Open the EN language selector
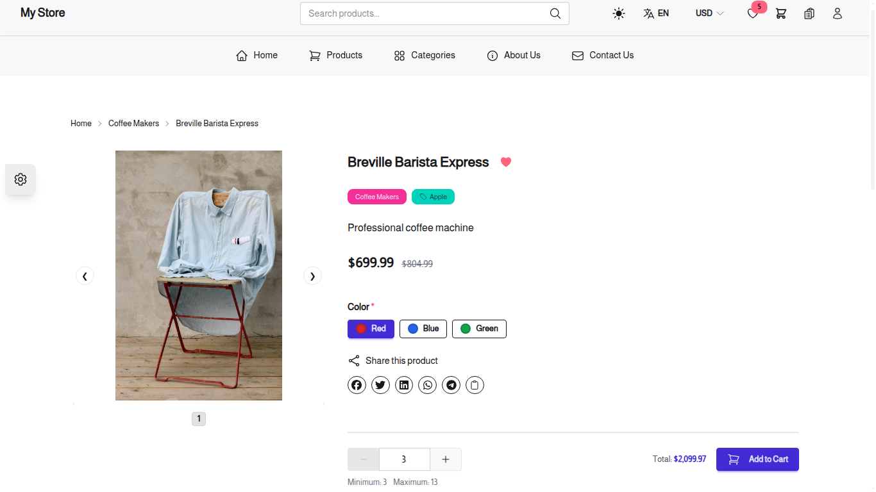 (x=656, y=13)
